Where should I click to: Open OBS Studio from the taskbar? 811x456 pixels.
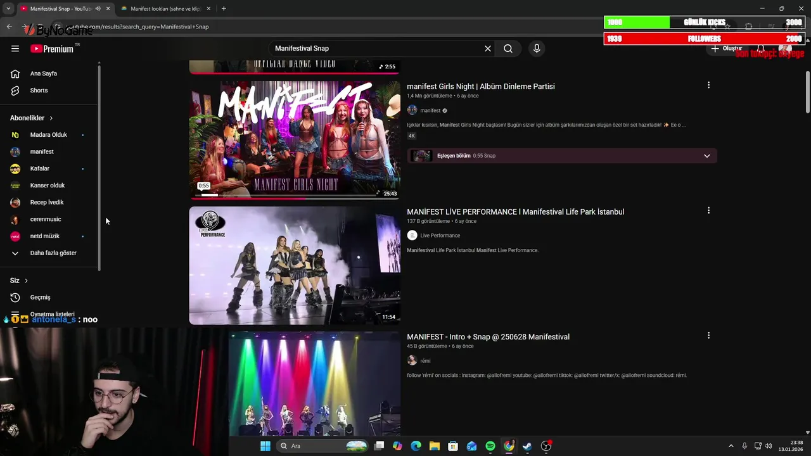pyautogui.click(x=546, y=446)
